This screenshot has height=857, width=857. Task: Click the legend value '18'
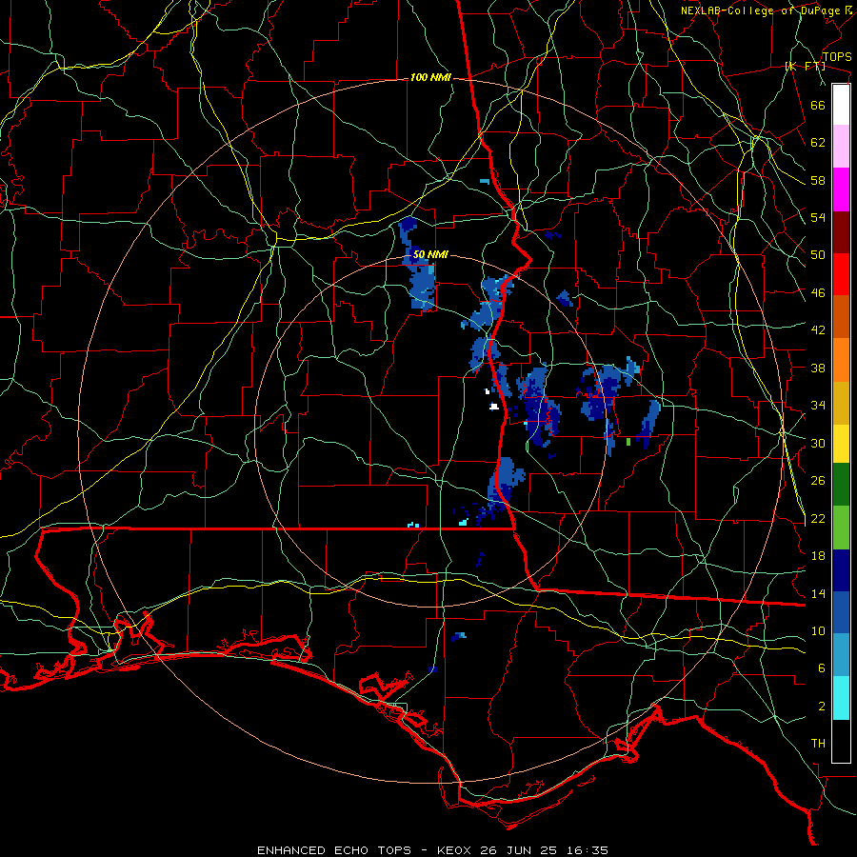click(x=818, y=556)
